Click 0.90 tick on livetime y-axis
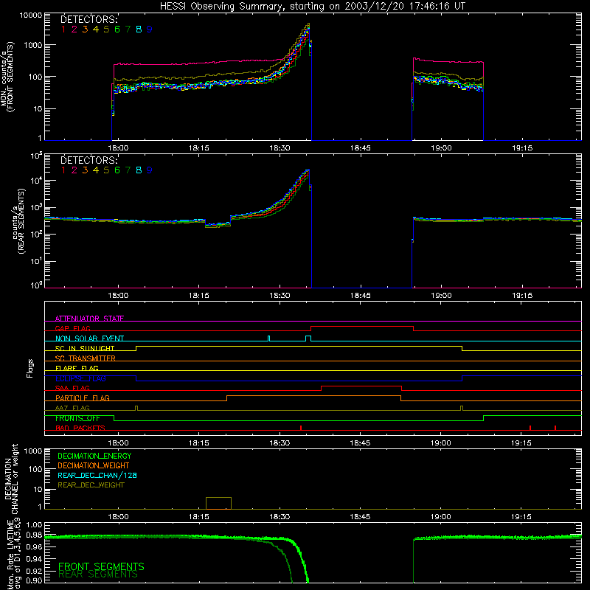 [34, 580]
